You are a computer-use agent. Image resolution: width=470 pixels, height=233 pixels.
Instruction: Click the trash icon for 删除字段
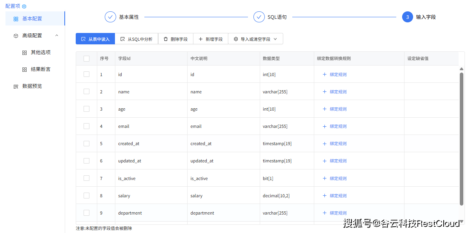point(166,39)
